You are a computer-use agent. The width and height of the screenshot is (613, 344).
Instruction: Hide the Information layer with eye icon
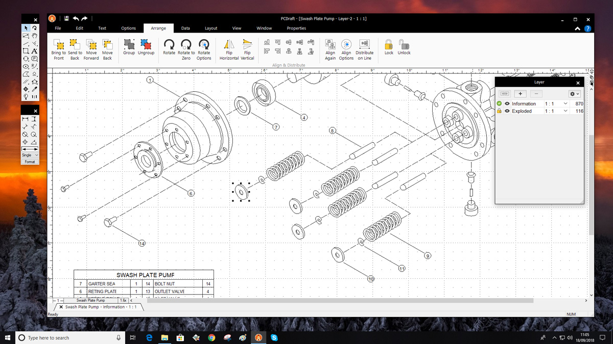(507, 104)
